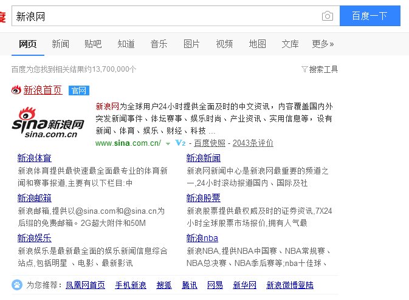Open the 知道 tab
Image resolution: width=409 pixels, height=300 pixels.
tap(126, 44)
